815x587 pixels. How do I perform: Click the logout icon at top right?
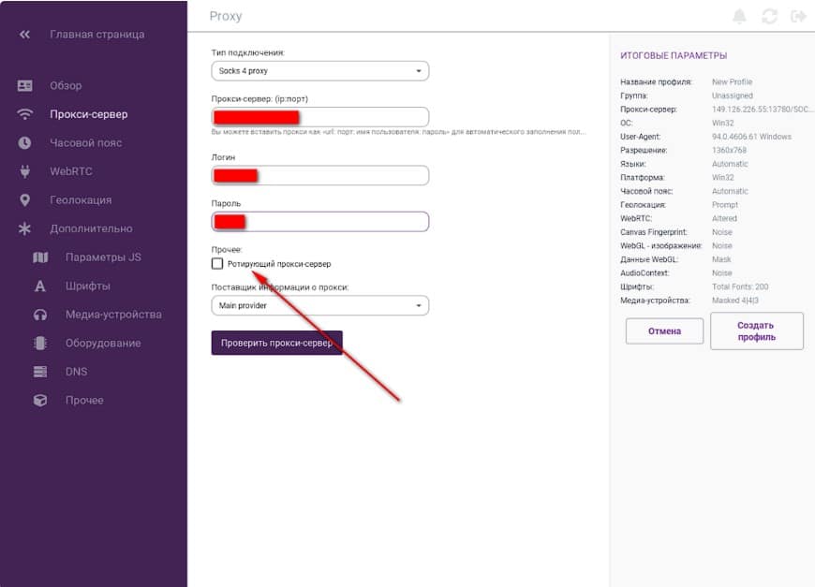[798, 17]
